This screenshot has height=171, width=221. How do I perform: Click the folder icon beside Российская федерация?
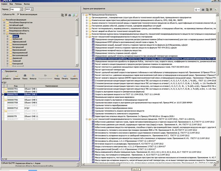4,20
